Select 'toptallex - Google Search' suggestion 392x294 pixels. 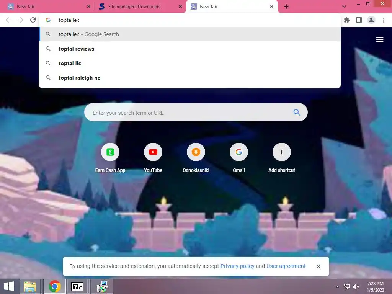[190, 34]
